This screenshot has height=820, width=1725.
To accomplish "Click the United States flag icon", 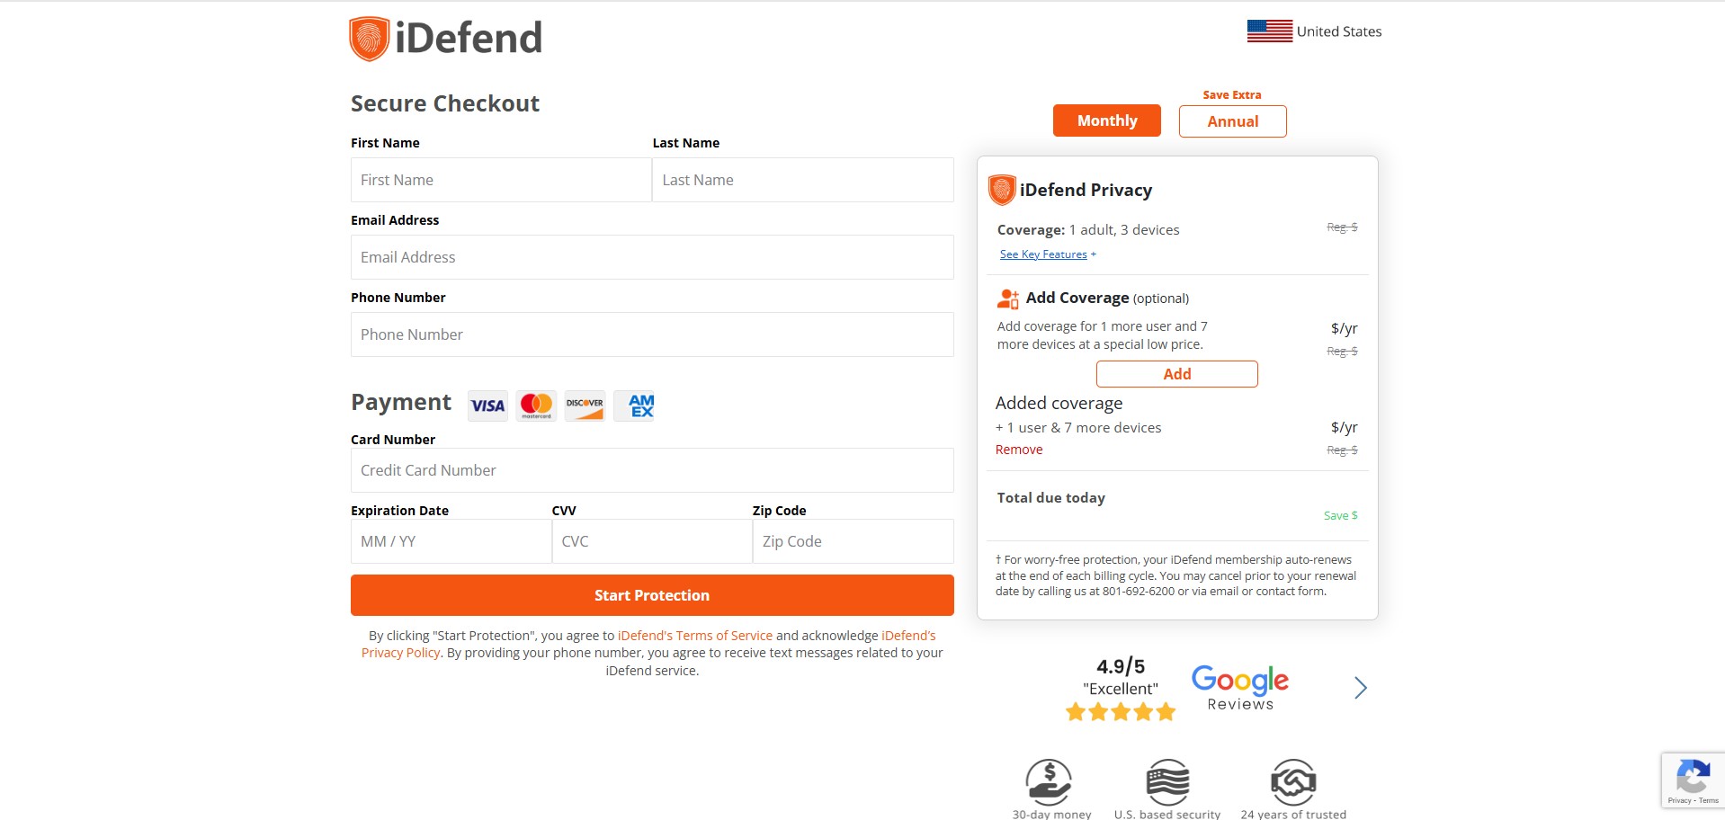I will point(1269,31).
